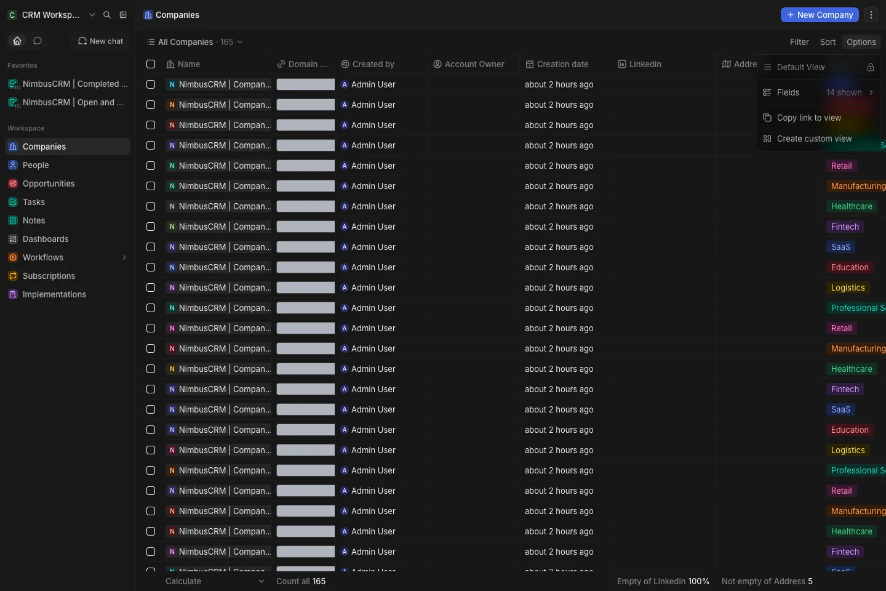Click the first row's domain field
The height and width of the screenshot is (591, 886).
[x=305, y=84]
